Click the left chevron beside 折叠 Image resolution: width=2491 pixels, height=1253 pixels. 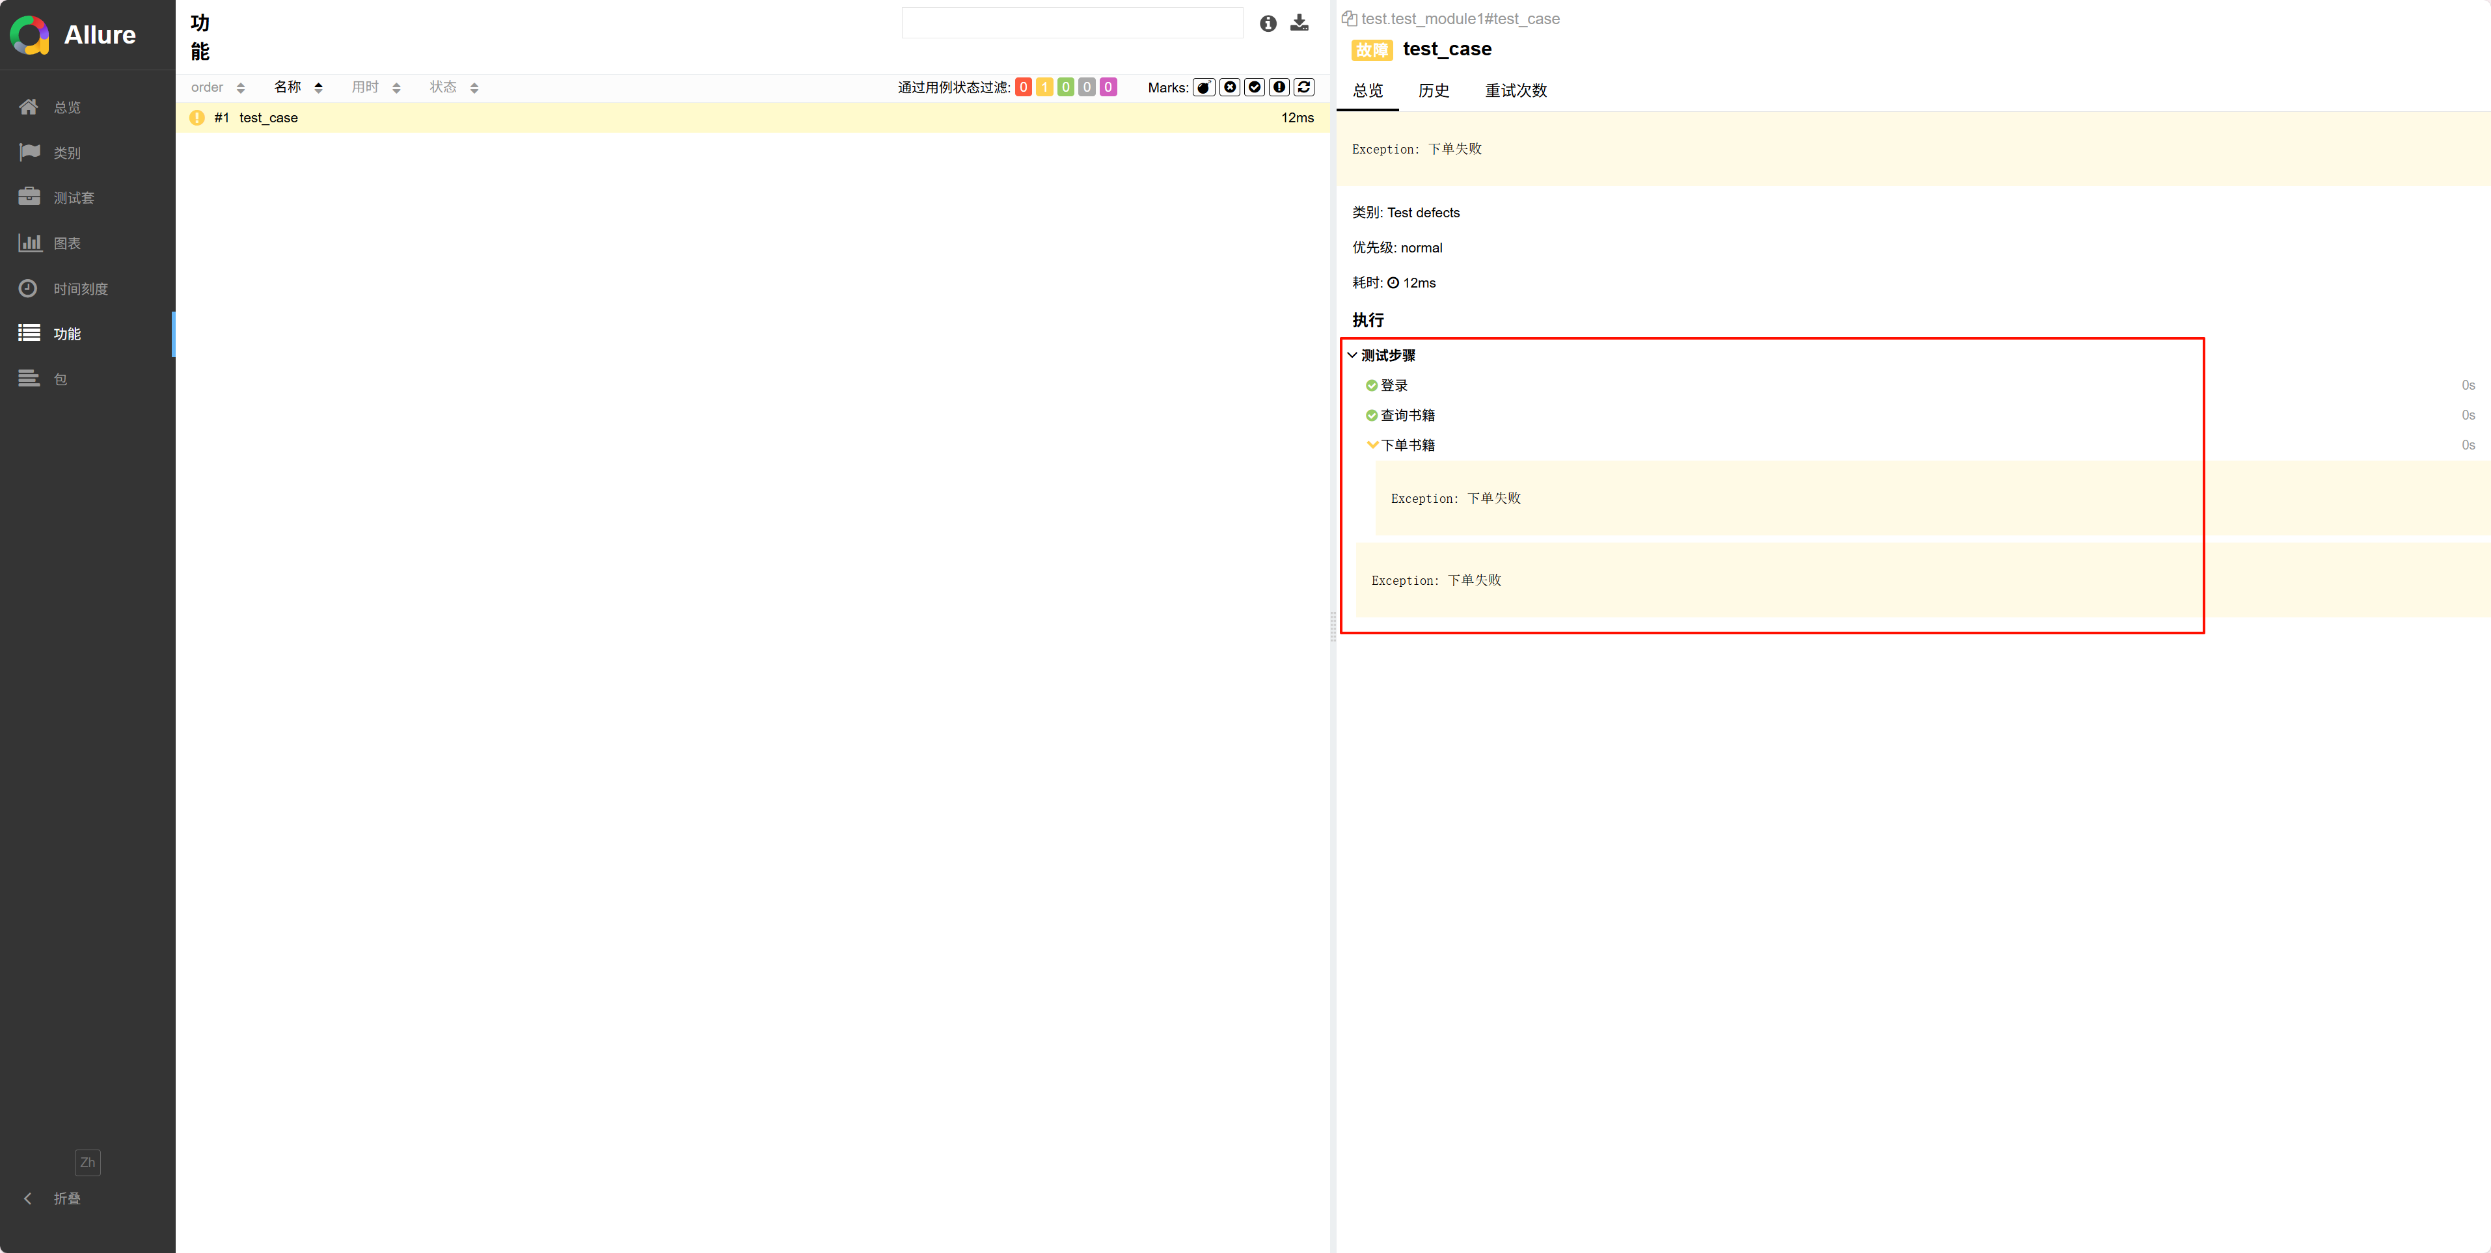coord(28,1199)
